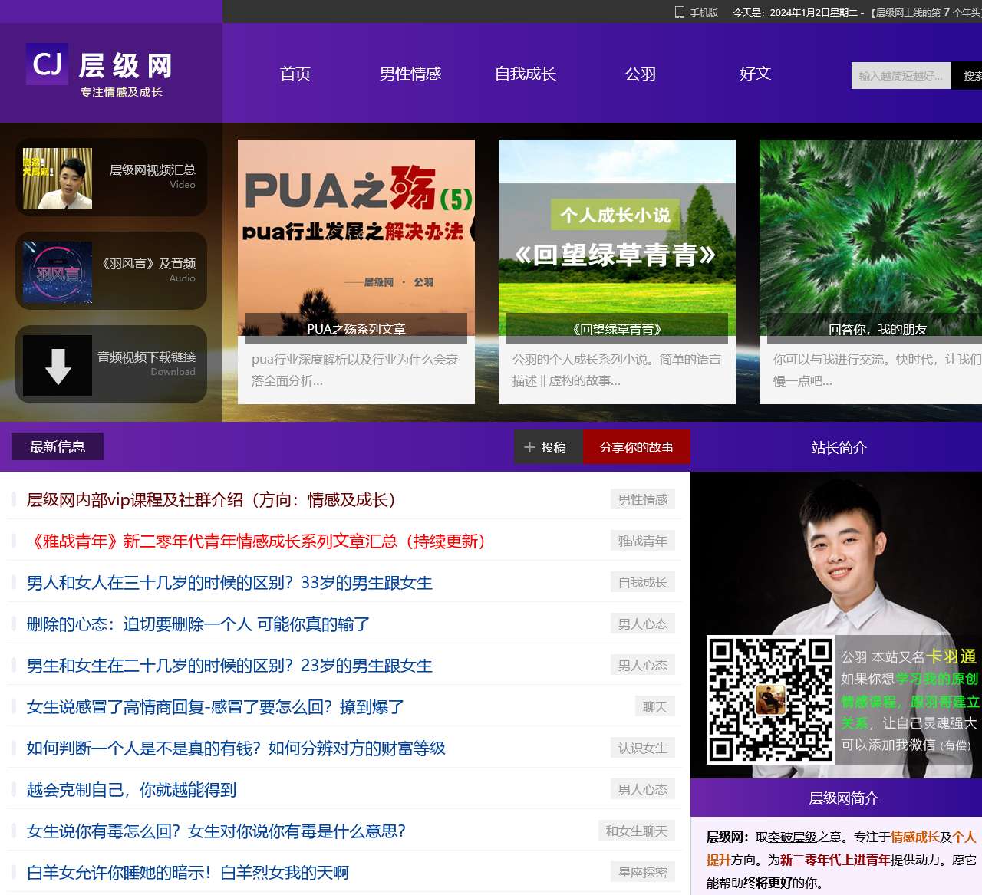Open 手机版 via the phone icon
This screenshot has height=895, width=982.
pos(678,12)
